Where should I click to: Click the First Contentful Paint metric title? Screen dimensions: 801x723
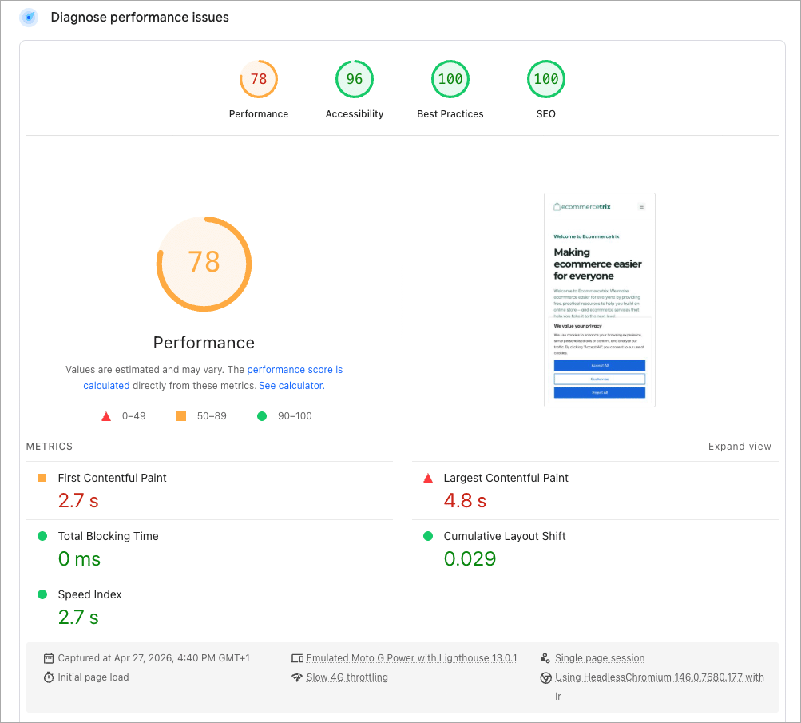113,478
